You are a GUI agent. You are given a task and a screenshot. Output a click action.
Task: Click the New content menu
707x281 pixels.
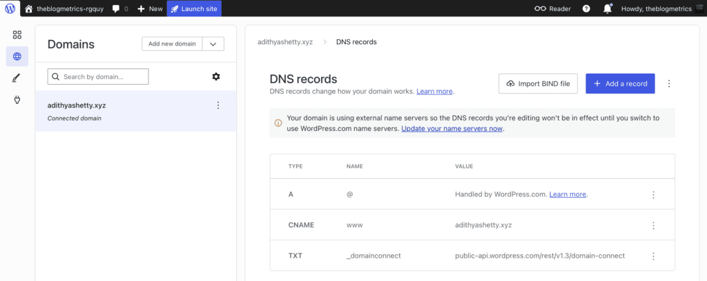pyautogui.click(x=150, y=8)
